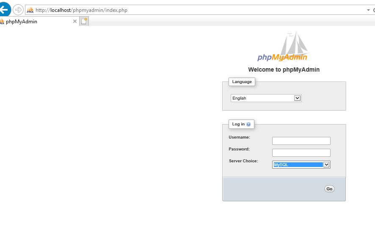Click the Username input field
This screenshot has width=375, height=228.
pos(301,141)
